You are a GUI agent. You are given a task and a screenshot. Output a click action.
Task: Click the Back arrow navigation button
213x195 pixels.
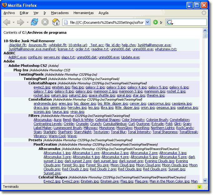click(7, 22)
